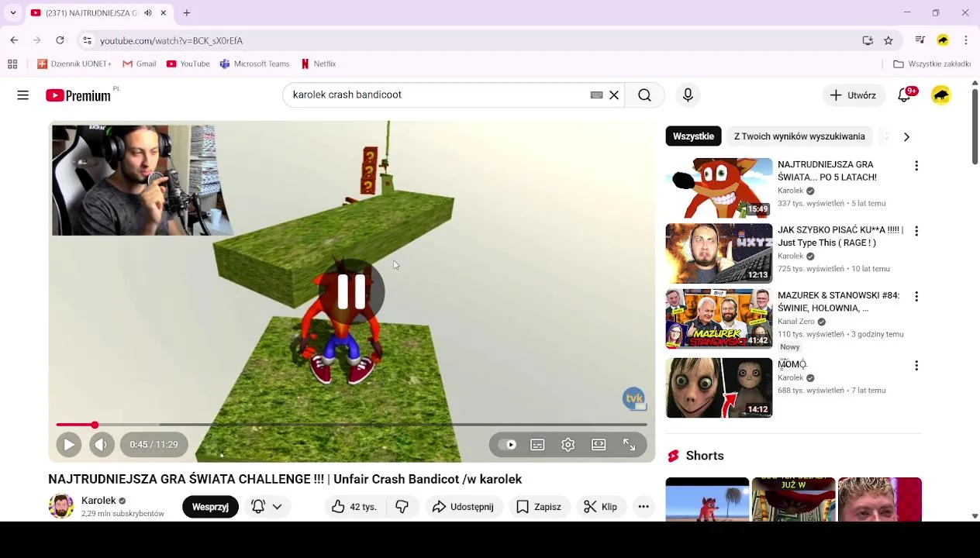Submit search with magnifier button

point(644,95)
